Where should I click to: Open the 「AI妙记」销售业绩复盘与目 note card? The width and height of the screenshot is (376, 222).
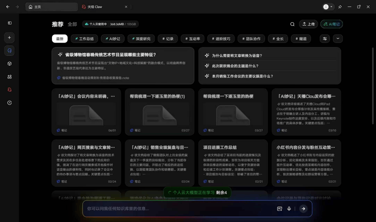pos(160,163)
